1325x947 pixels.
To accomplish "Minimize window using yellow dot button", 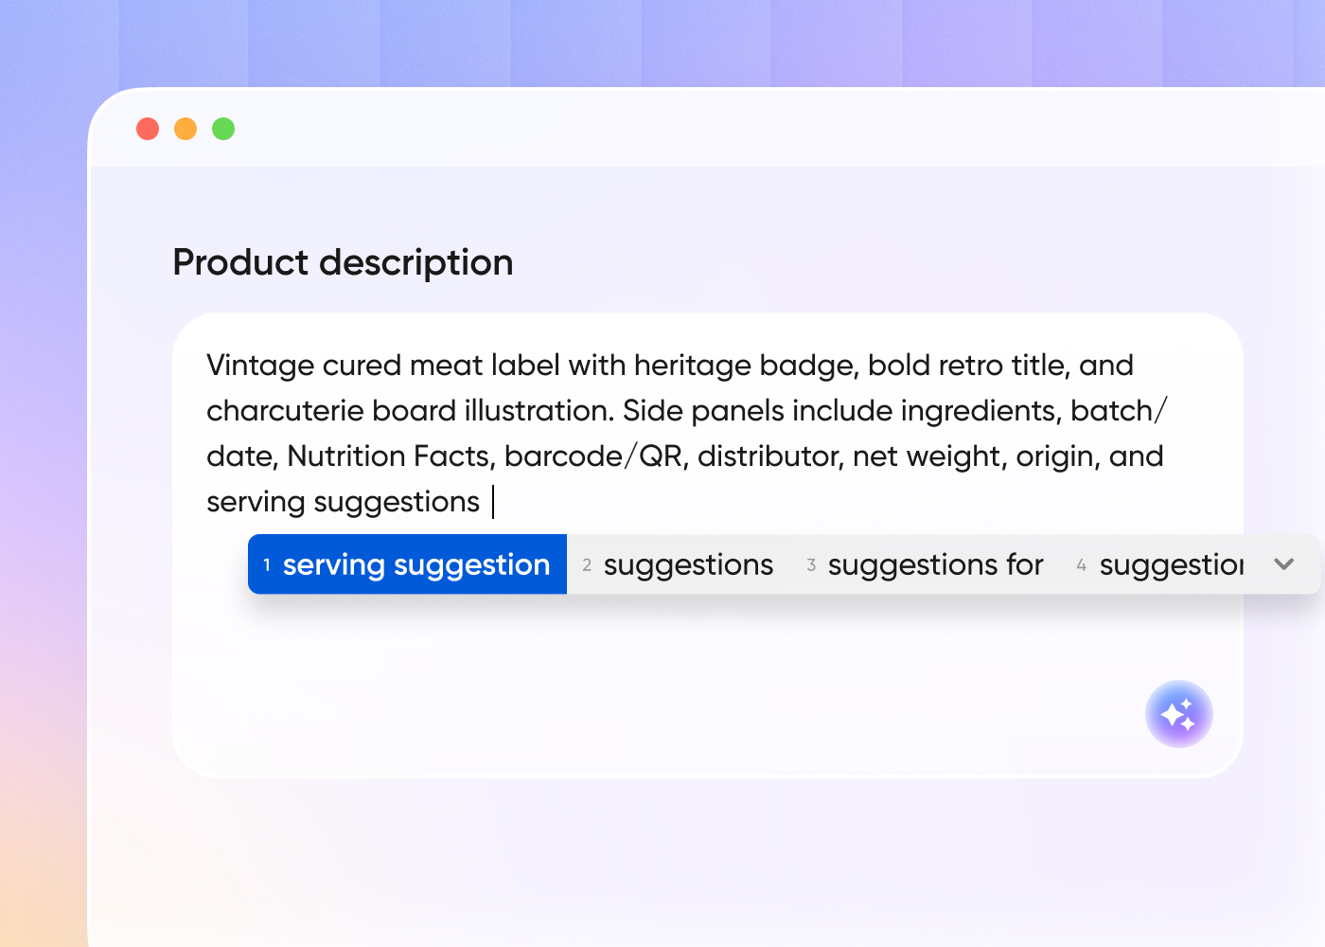I will 185,129.
